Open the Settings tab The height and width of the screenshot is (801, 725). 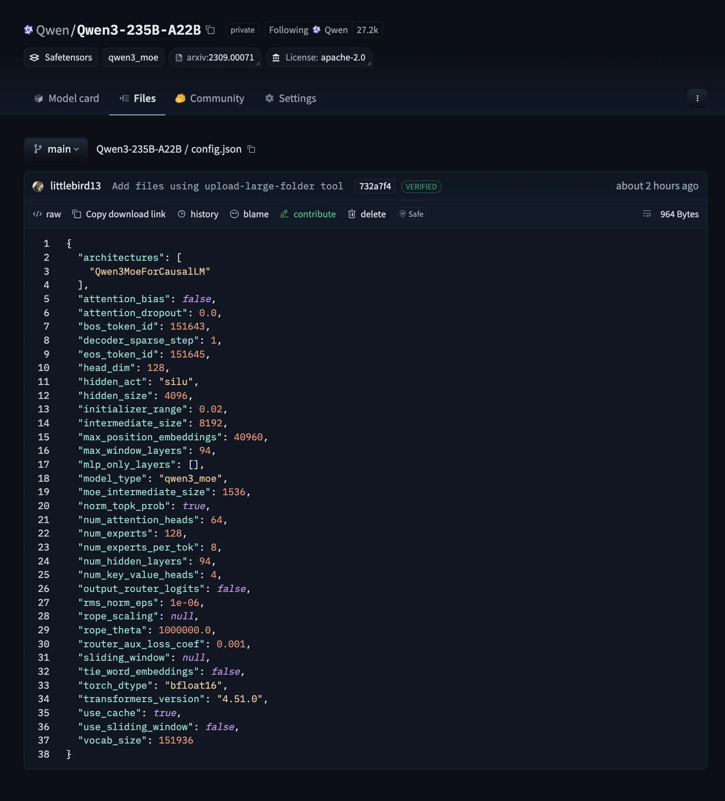(290, 98)
